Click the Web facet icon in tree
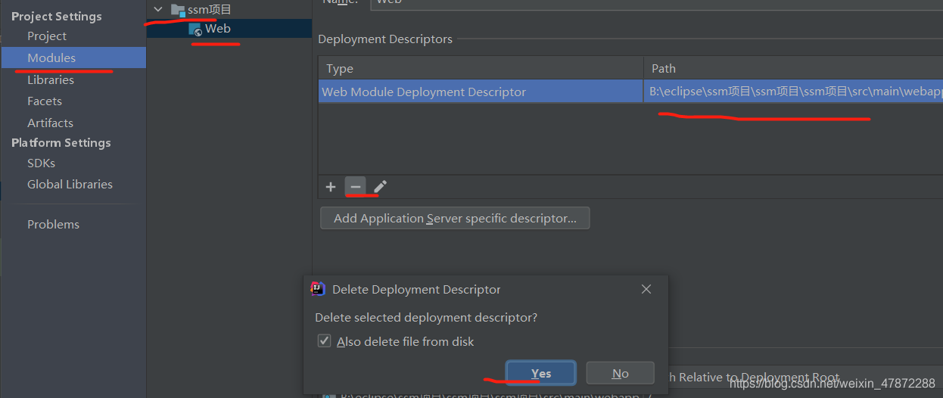This screenshot has width=943, height=398. (195, 30)
